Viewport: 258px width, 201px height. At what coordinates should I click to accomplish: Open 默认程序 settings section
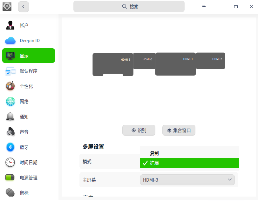(x=29, y=71)
